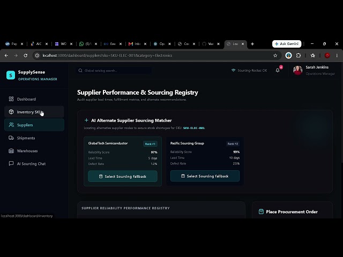The width and height of the screenshot is (343, 257).
Task: Focus the Global catalog search field
Action: click(x=114, y=71)
